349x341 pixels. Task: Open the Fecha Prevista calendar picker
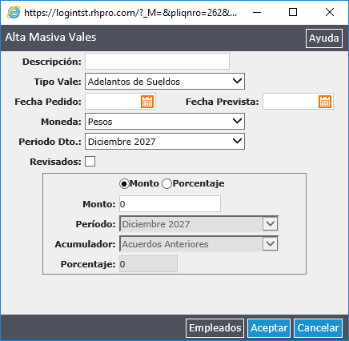pos(325,102)
